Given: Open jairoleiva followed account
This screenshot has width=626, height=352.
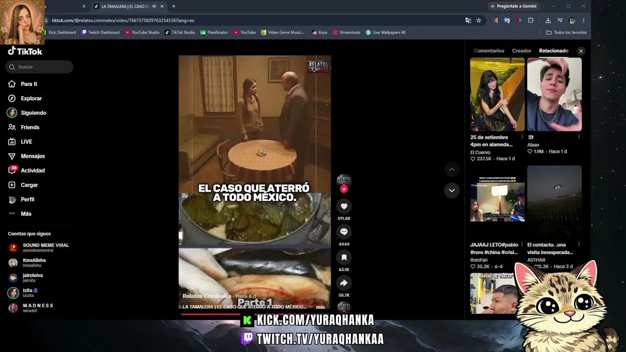Looking at the screenshot, I should click(x=26, y=278).
